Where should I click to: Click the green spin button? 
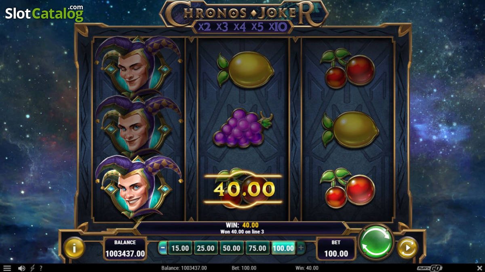[x=376, y=242]
